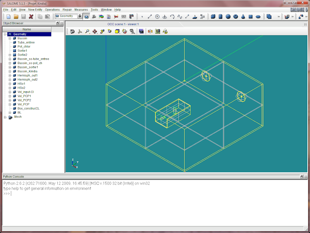Collapse the Geometry root tree node
Viewport: 310px width, 233px height.
(5, 34)
